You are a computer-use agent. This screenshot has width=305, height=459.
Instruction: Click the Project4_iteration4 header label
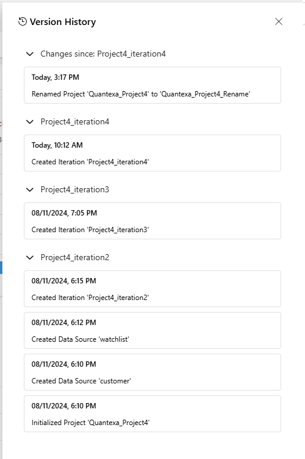coord(75,122)
